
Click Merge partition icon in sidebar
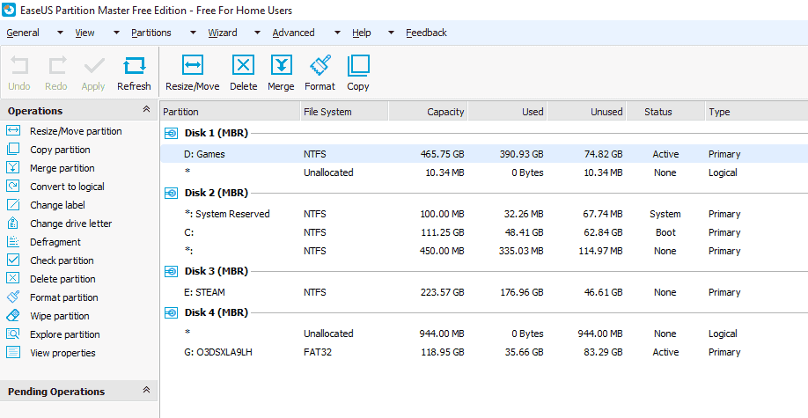(13, 168)
